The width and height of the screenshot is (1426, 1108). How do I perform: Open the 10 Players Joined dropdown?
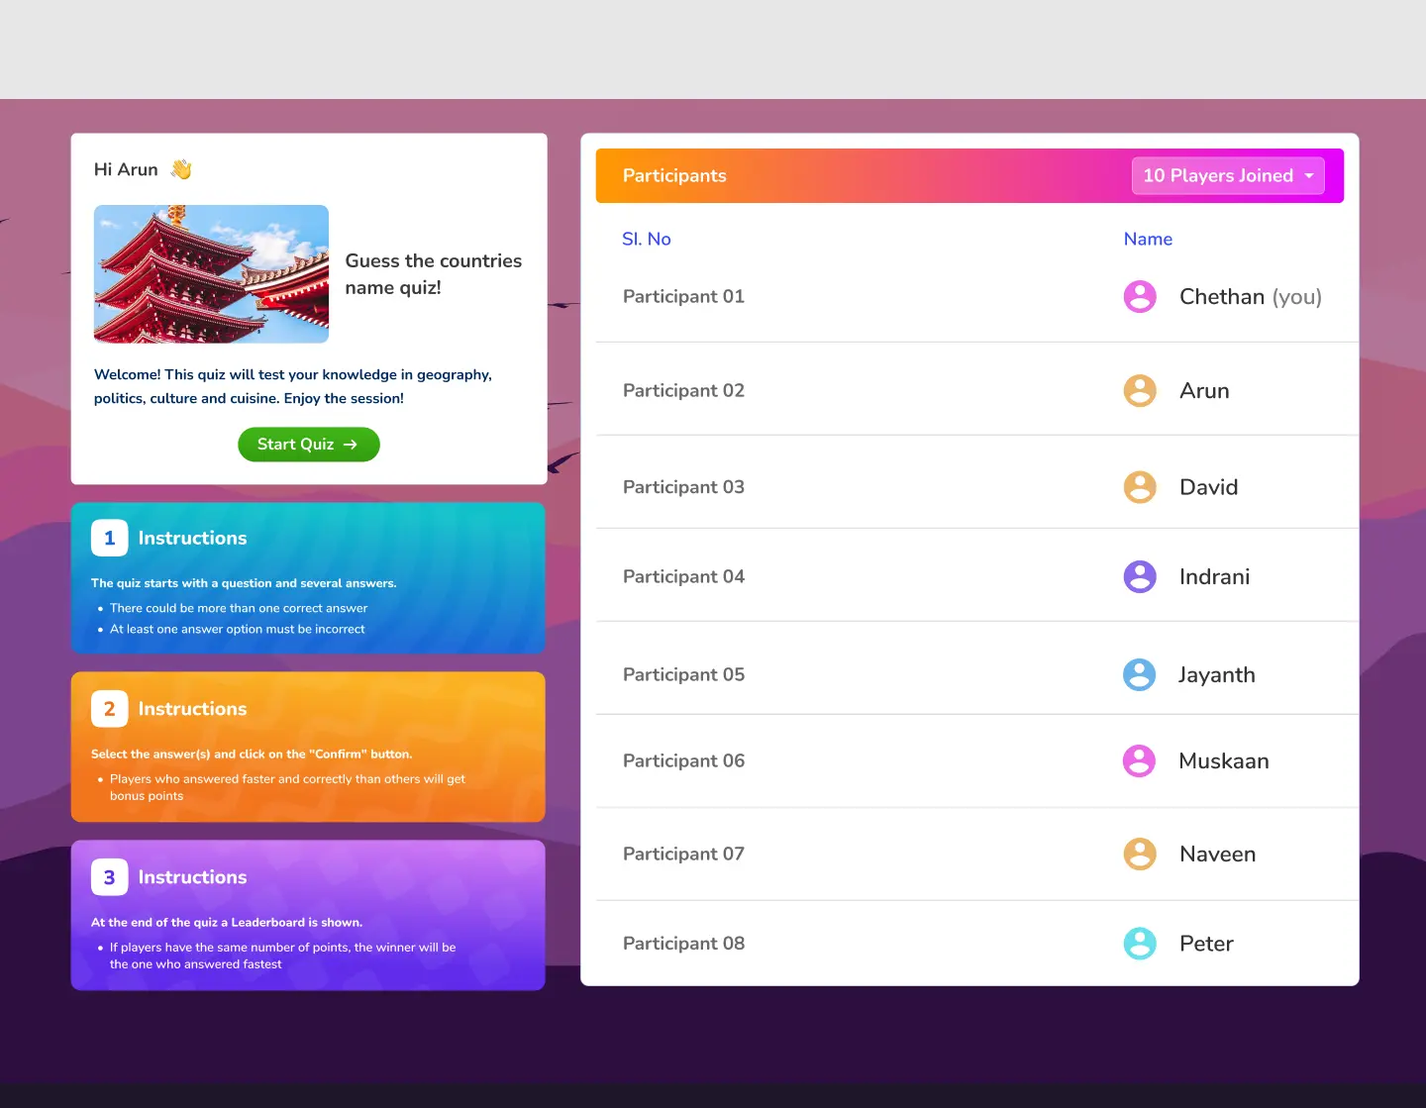point(1228,176)
